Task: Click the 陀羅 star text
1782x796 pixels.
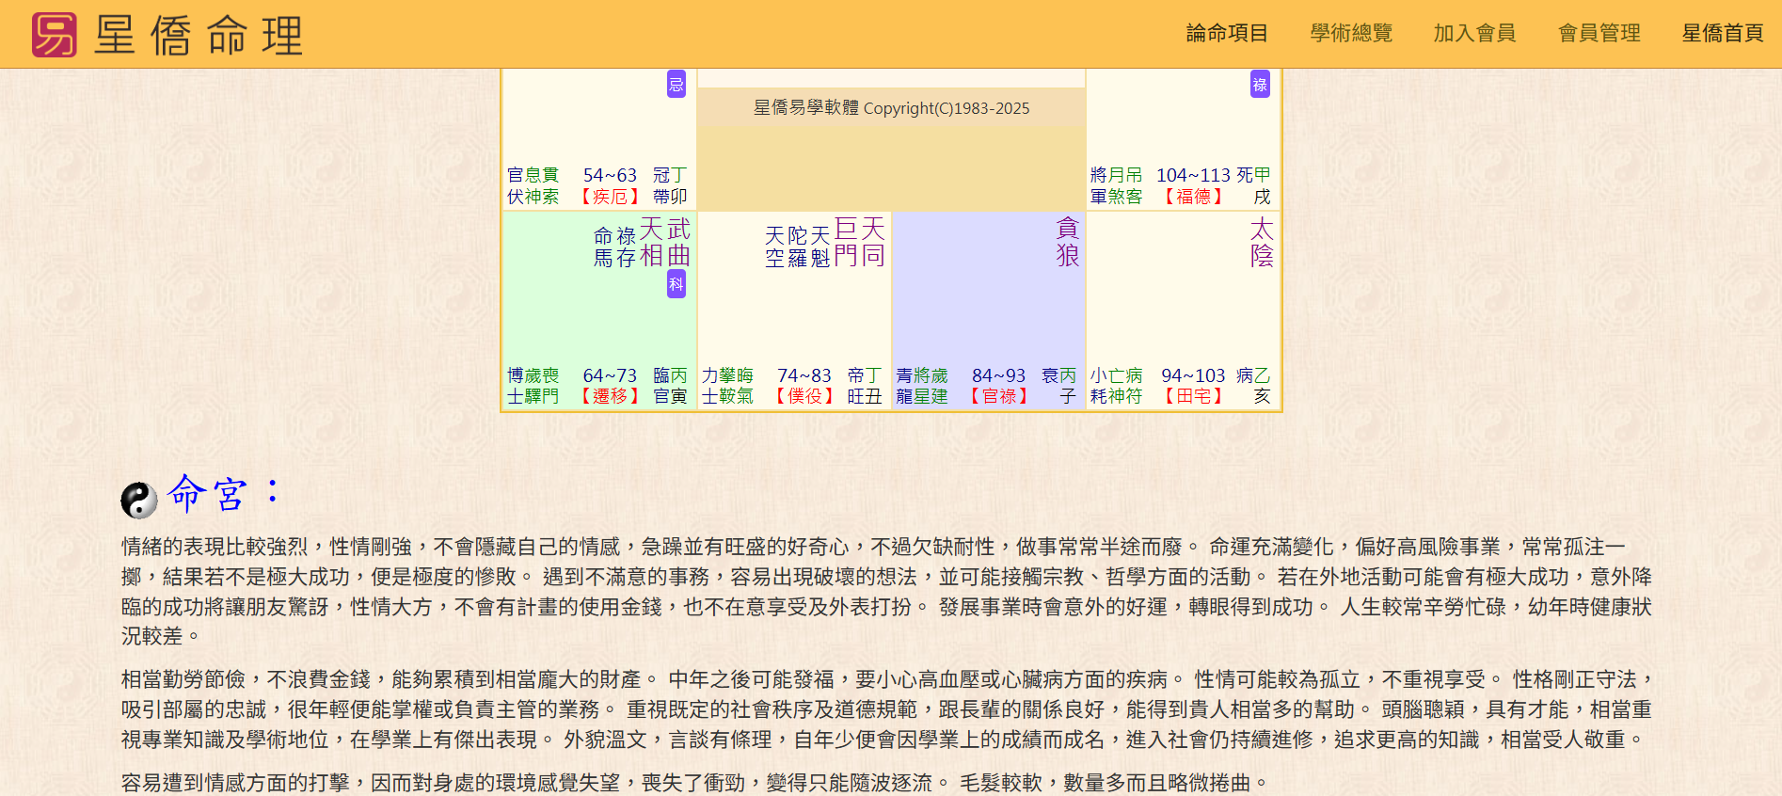Action: tap(798, 247)
